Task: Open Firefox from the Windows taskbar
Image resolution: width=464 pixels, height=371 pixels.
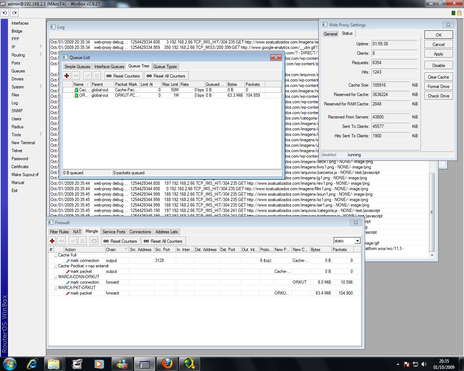Action: (x=167, y=363)
